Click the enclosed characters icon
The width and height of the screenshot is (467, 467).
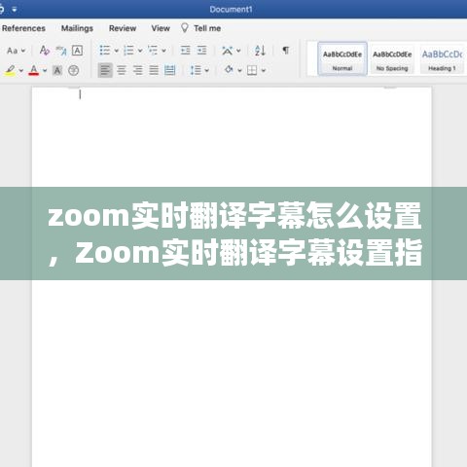pos(74,70)
